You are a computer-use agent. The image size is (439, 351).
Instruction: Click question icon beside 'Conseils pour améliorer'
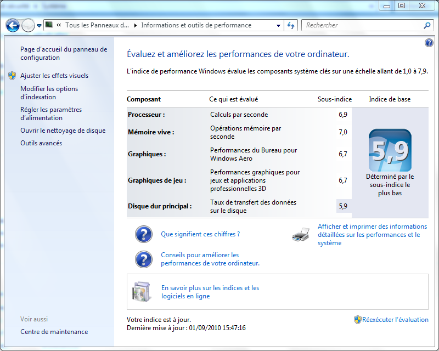[144, 259]
